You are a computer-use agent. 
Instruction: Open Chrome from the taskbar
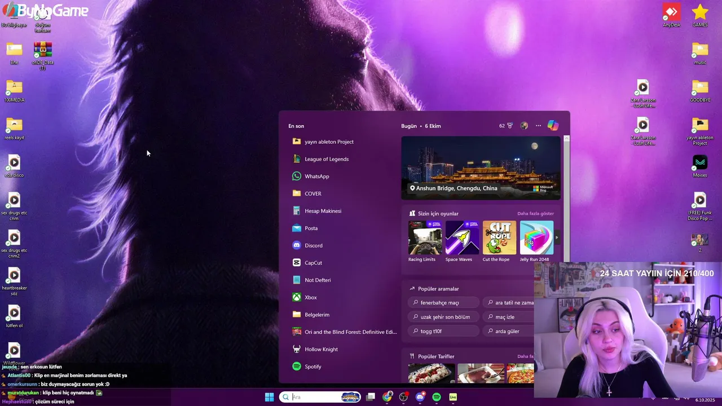point(387,397)
